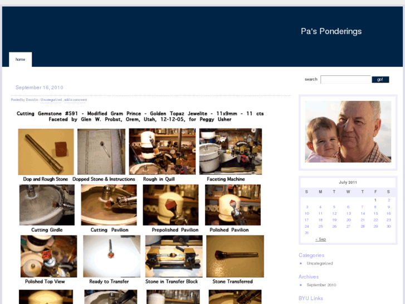Image resolution: width=405 pixels, height=304 pixels.
Task: View the Prepolished Pavilion photo
Action: click(170, 205)
